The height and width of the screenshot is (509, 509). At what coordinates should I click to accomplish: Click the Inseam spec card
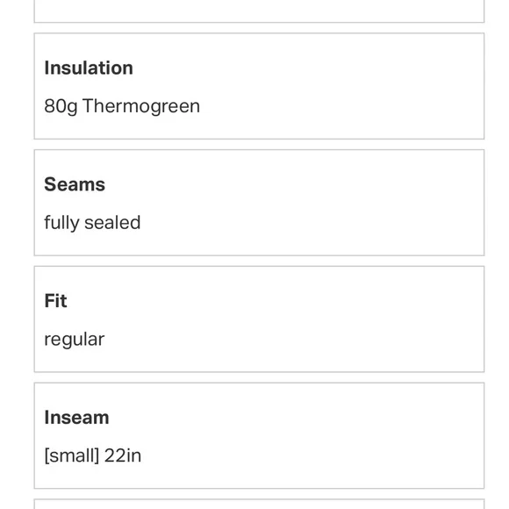[x=259, y=435]
